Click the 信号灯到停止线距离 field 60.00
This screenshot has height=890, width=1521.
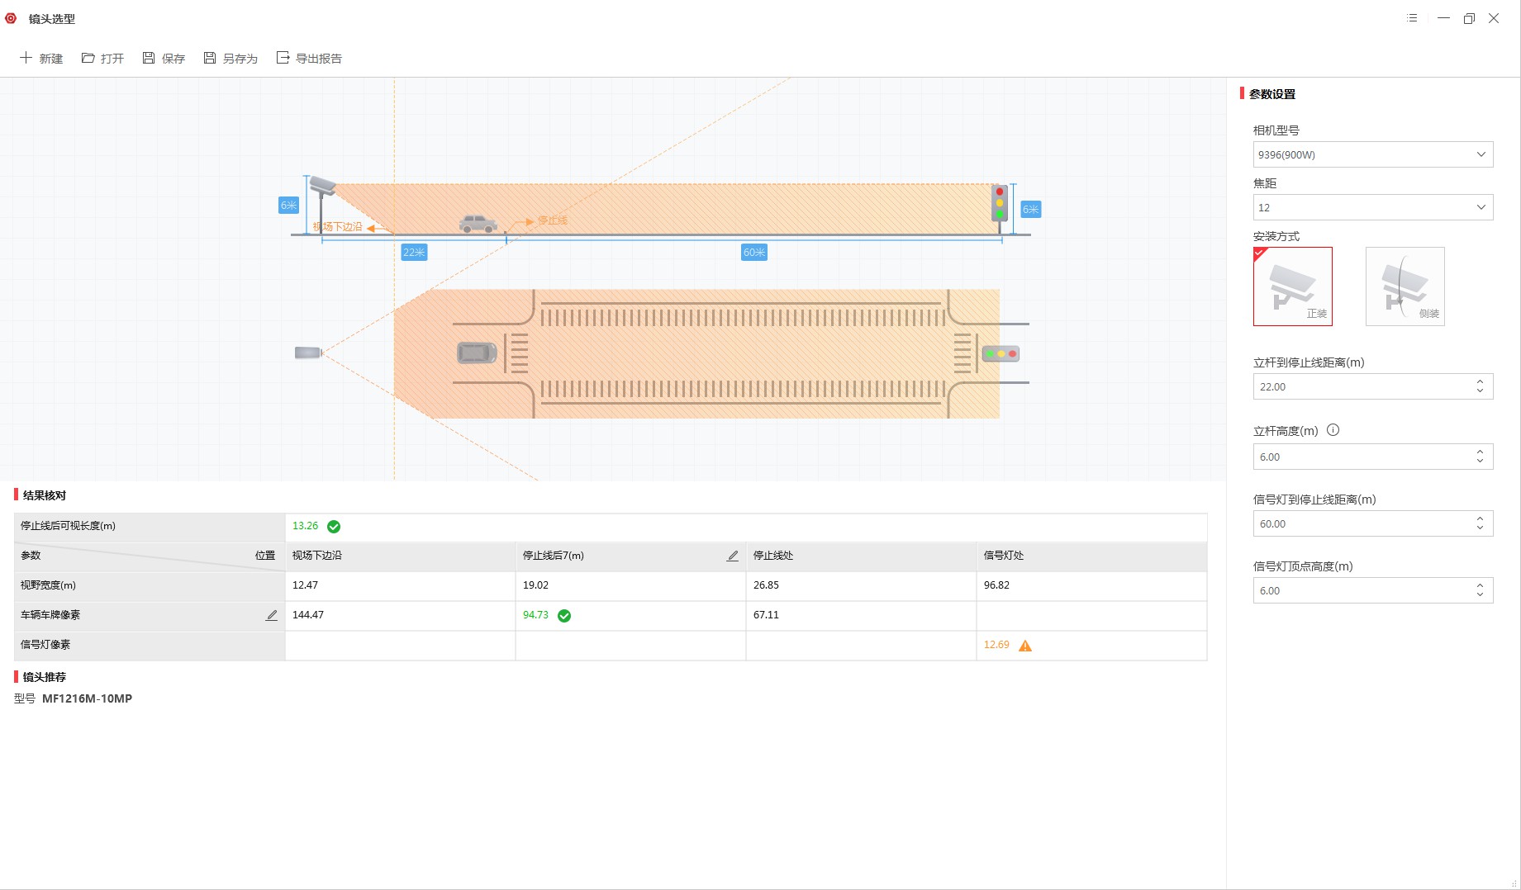click(x=1372, y=523)
